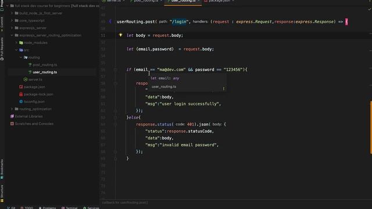Open the Terminal tool window tab
This screenshot has height=209, width=372.
[x=70, y=208]
